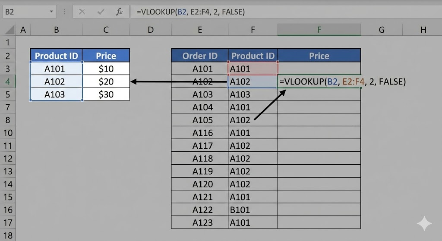Expand the Name Box dropdown arrow
The width and height of the screenshot is (442, 241).
pyautogui.click(x=52, y=12)
